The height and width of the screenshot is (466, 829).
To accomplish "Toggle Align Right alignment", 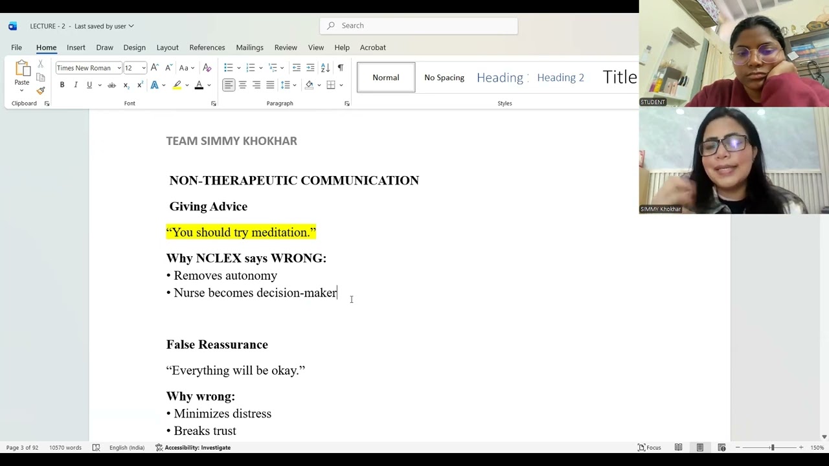I will 256,85.
